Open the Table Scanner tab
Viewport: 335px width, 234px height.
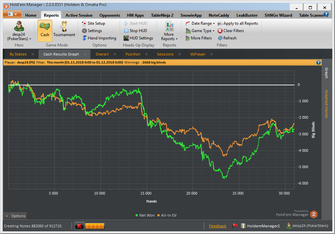[311, 15]
